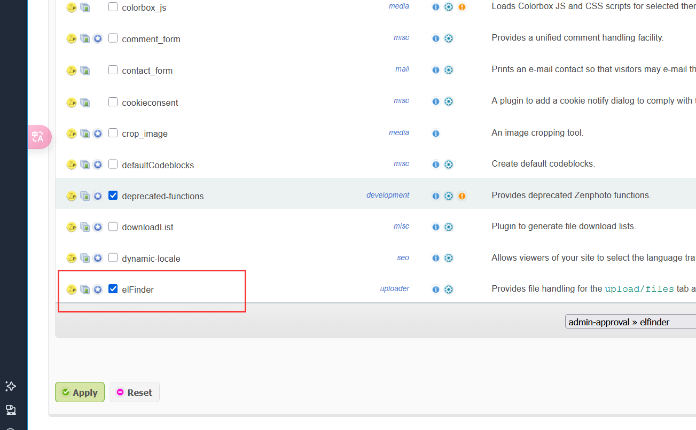
Task: Click orange warning icon on deprecated-functions row
Action: [x=462, y=196]
